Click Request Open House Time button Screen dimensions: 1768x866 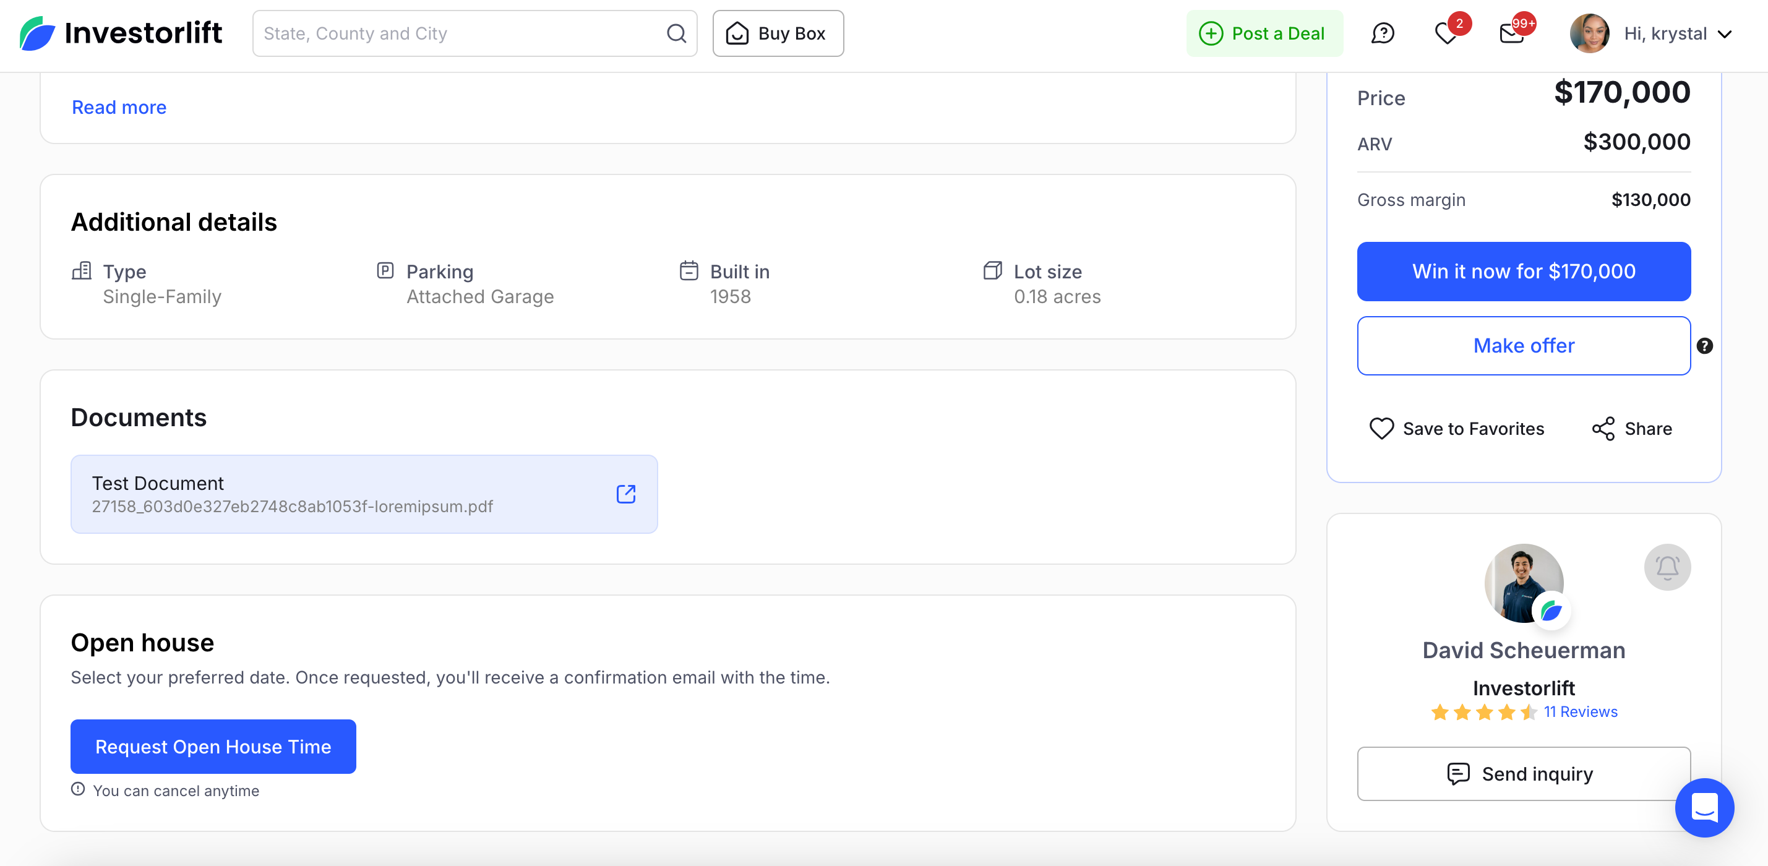(x=213, y=746)
